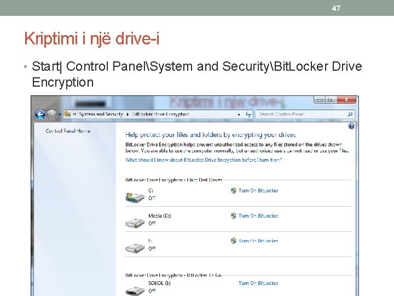Click the Control Panel icon in address bar
This screenshot has height=296, width=394.
coord(67,114)
